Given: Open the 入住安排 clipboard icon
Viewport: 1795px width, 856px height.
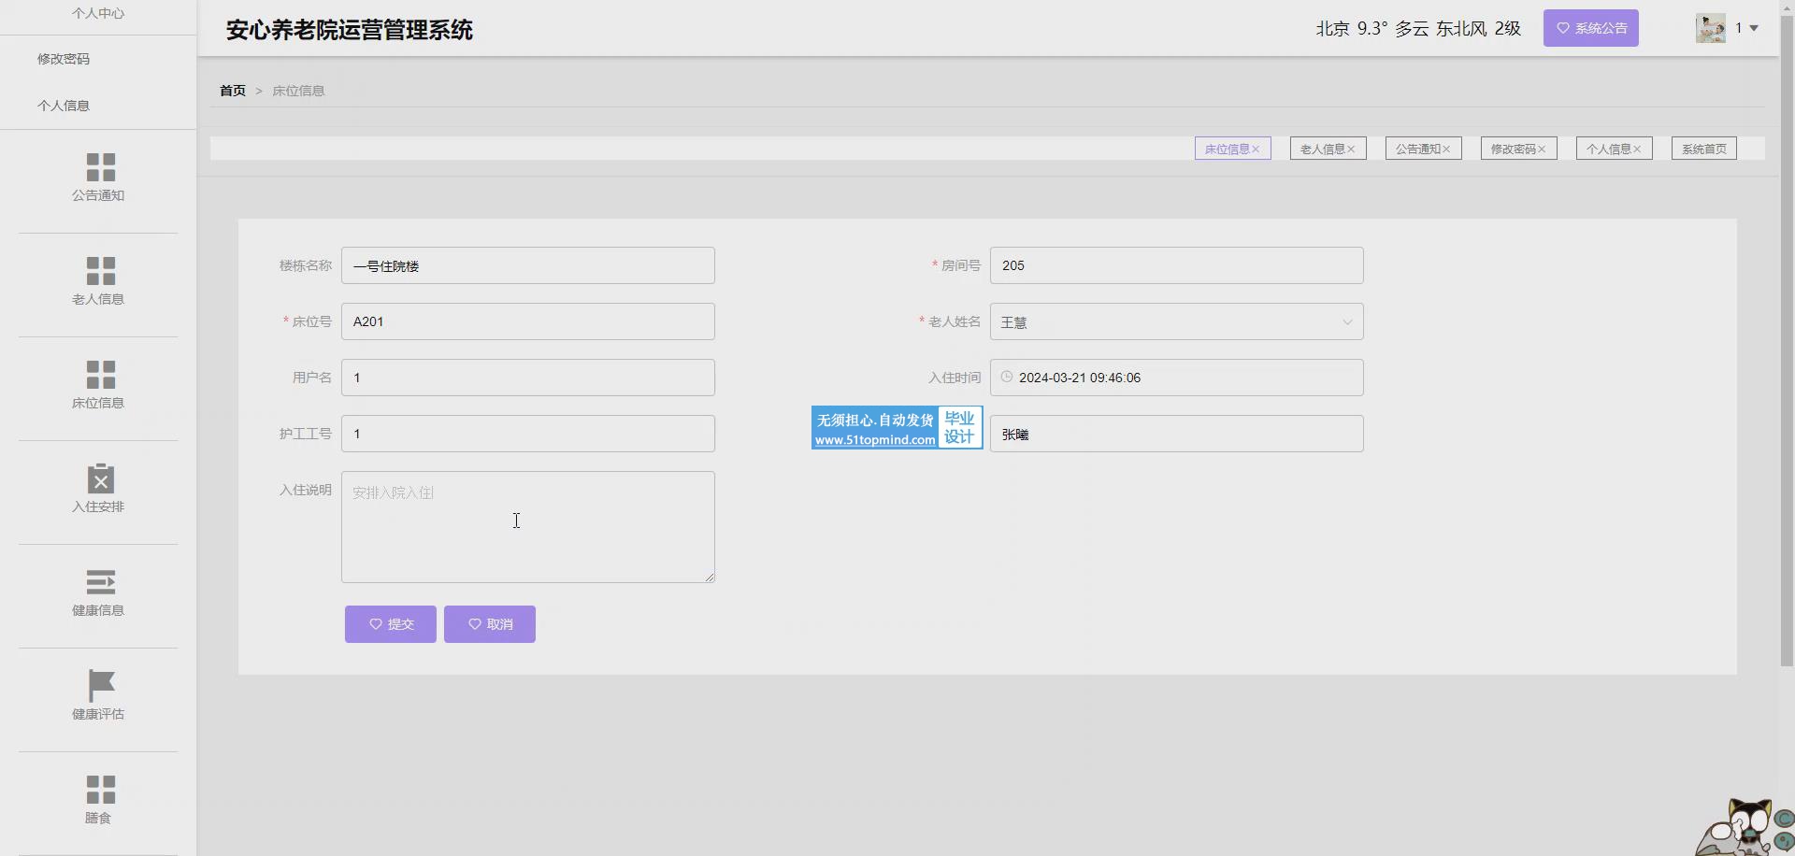Looking at the screenshot, I should (100, 478).
